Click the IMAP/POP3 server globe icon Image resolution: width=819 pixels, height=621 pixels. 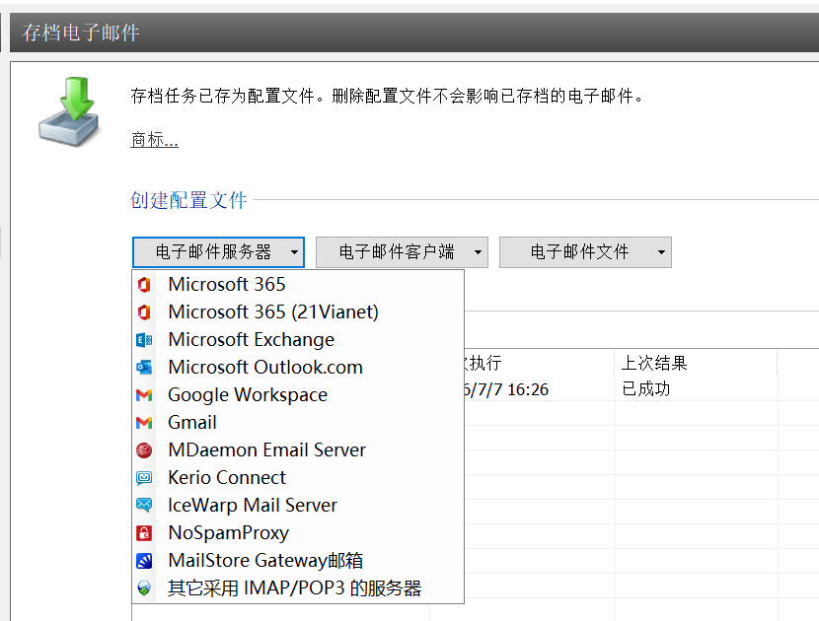click(x=144, y=588)
